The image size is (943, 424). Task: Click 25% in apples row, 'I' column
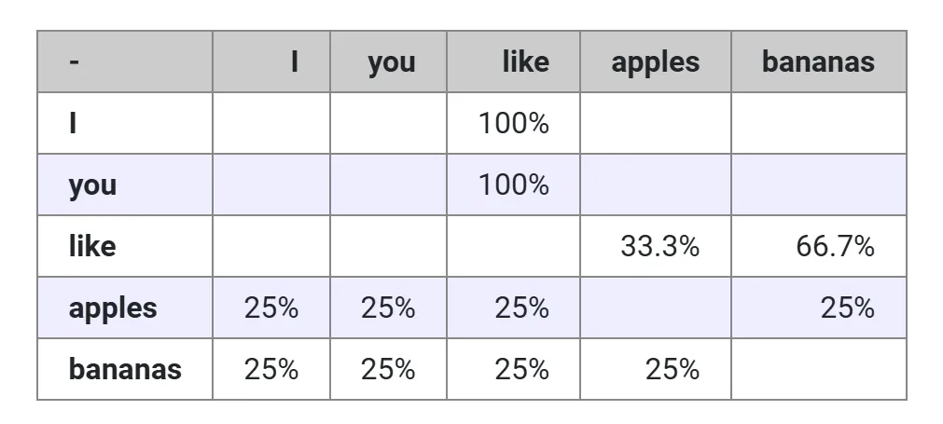click(x=271, y=308)
